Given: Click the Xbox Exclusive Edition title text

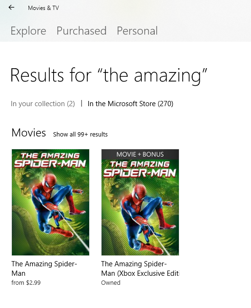Looking at the screenshot, I should point(140,268).
